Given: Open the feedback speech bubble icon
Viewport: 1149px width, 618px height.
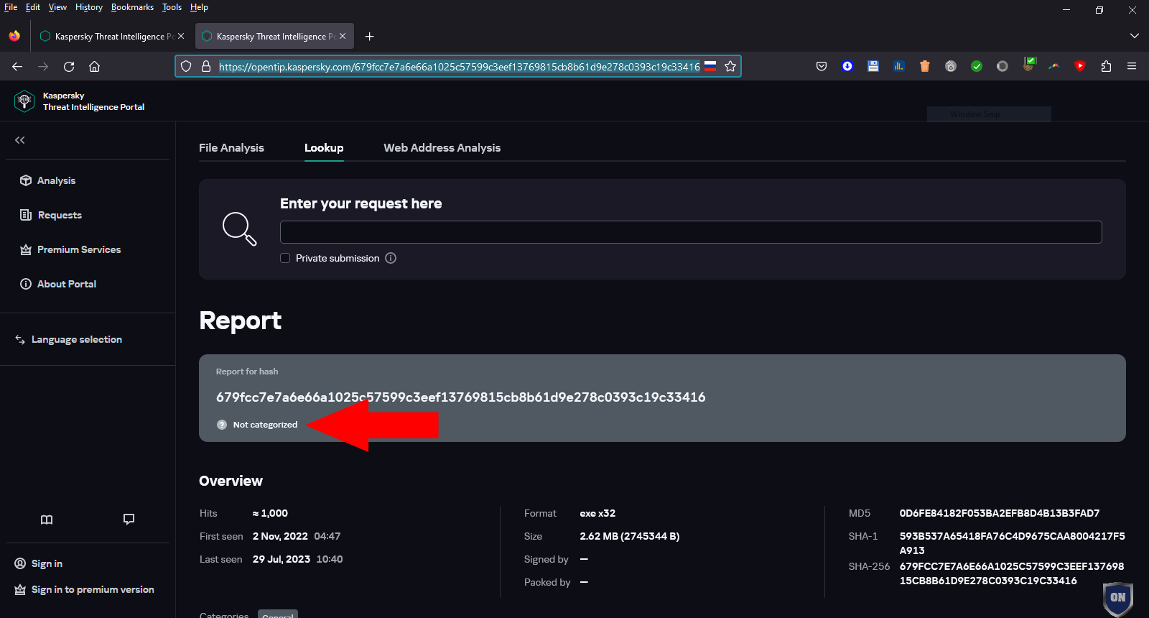Looking at the screenshot, I should [129, 520].
